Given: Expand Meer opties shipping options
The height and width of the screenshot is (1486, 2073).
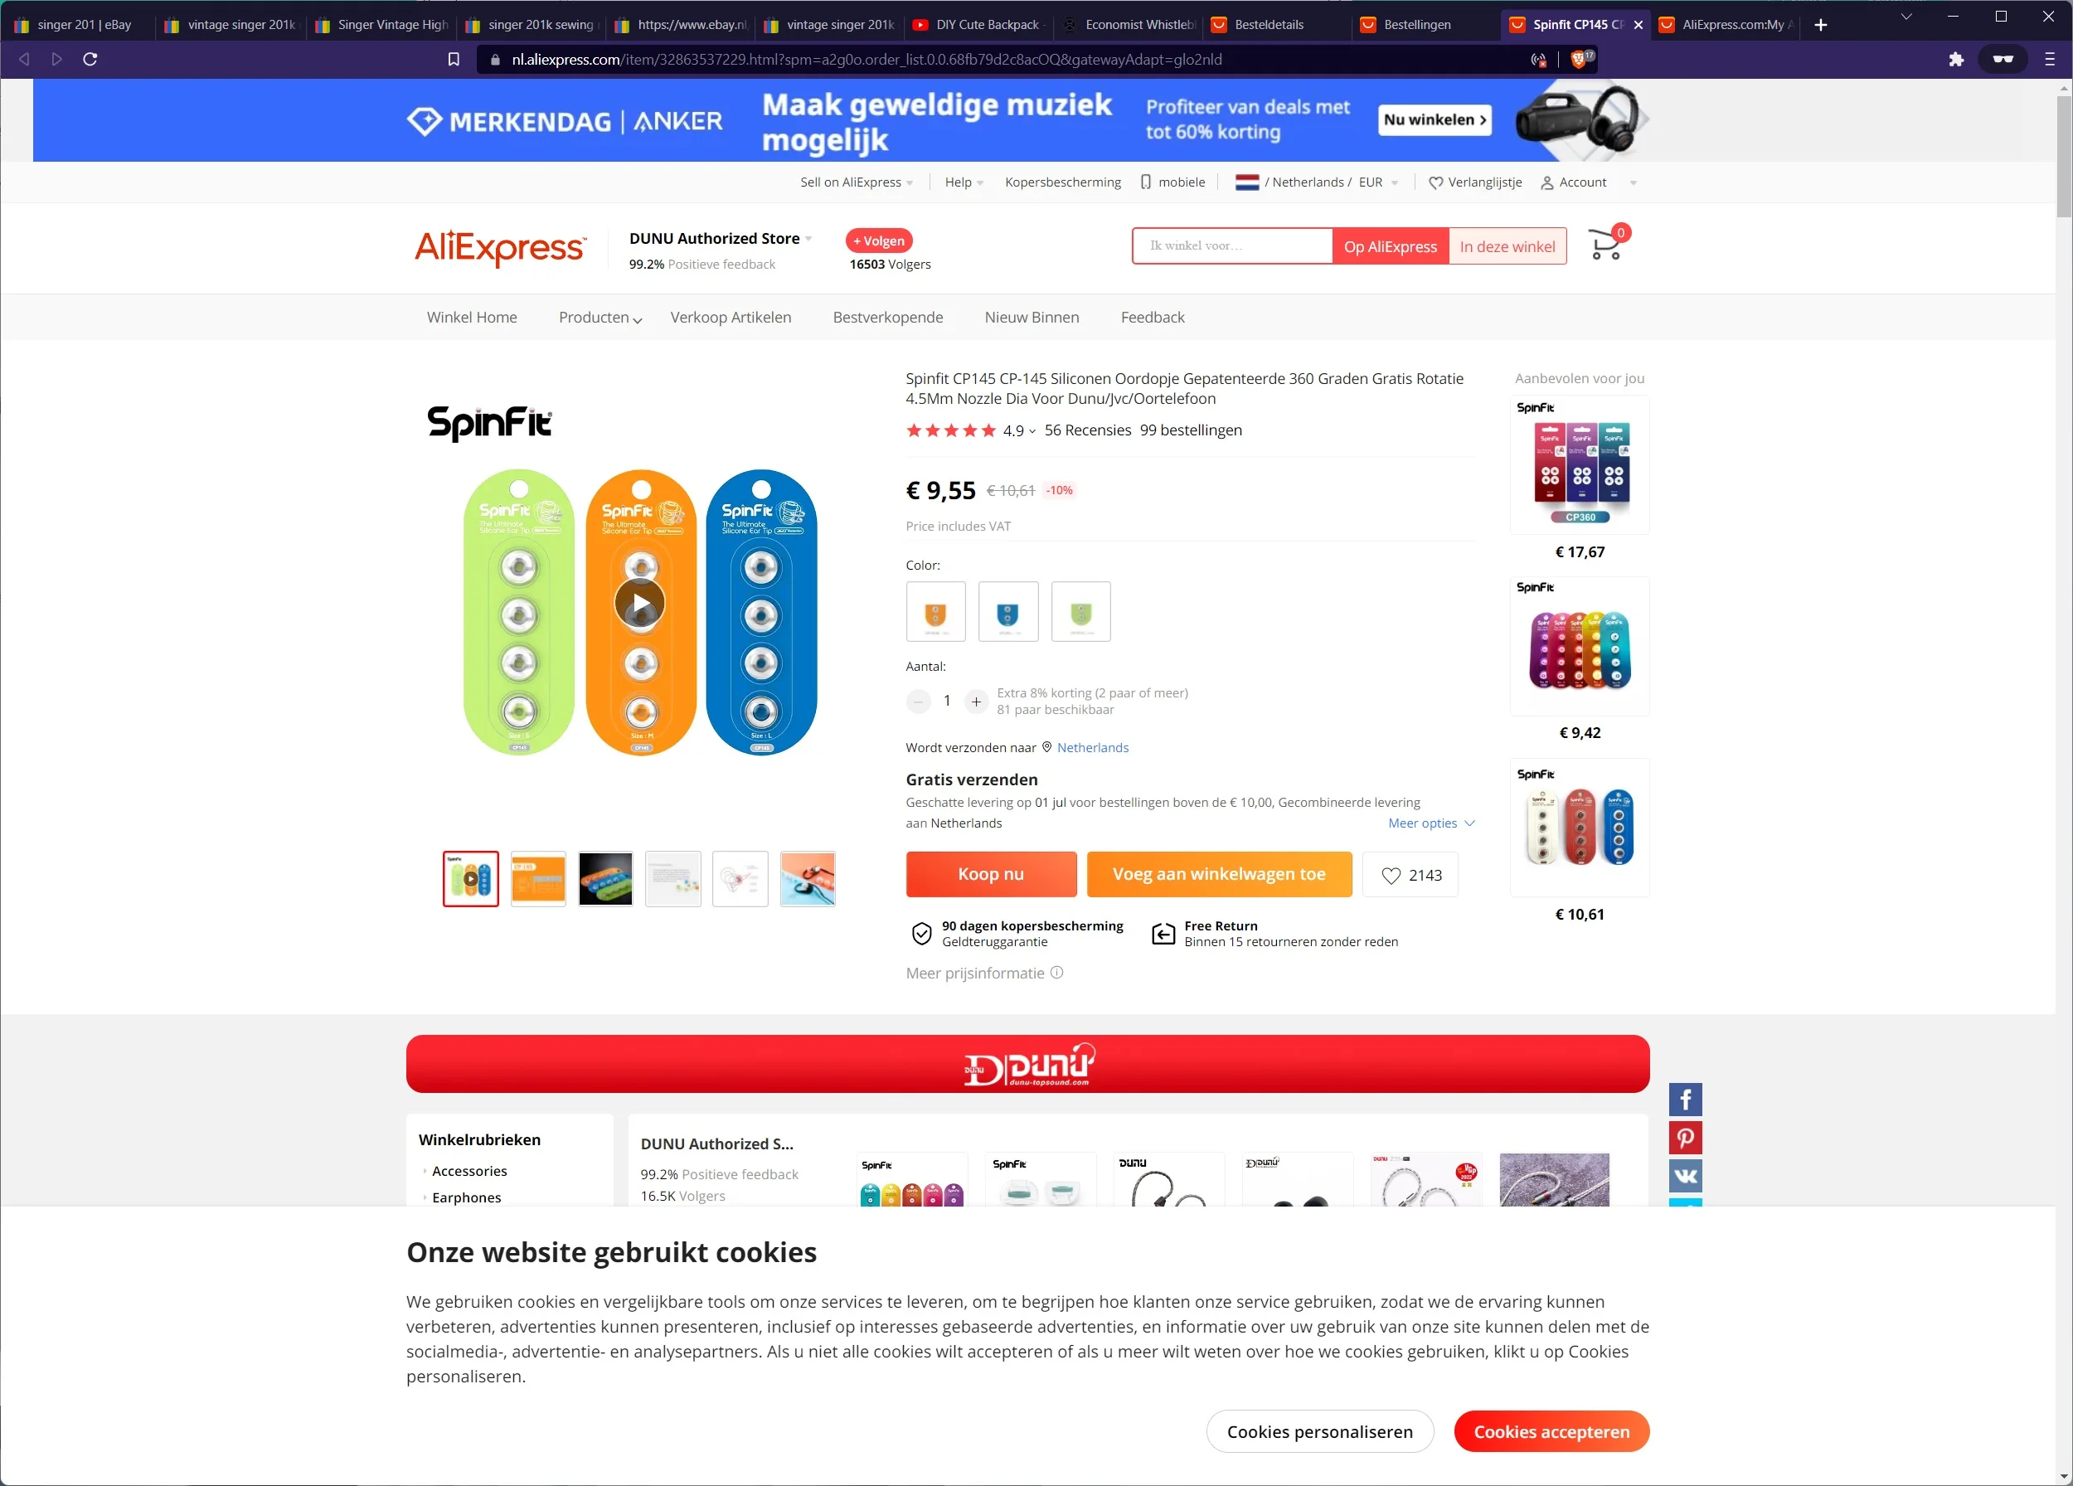Looking at the screenshot, I should pyautogui.click(x=1431, y=823).
